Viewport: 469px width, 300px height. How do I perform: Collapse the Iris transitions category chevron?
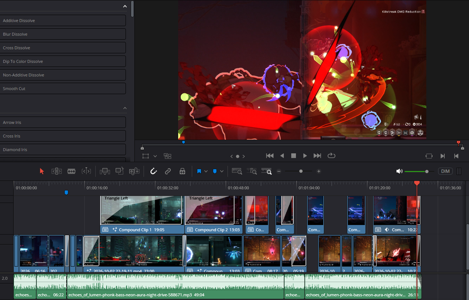pyautogui.click(x=125, y=108)
